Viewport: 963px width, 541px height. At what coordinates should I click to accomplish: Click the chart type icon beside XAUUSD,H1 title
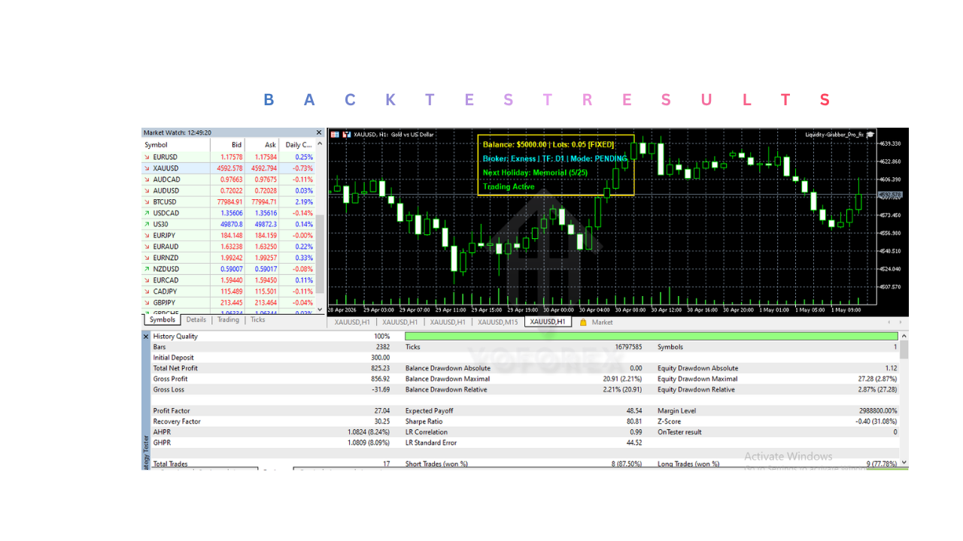tap(347, 134)
